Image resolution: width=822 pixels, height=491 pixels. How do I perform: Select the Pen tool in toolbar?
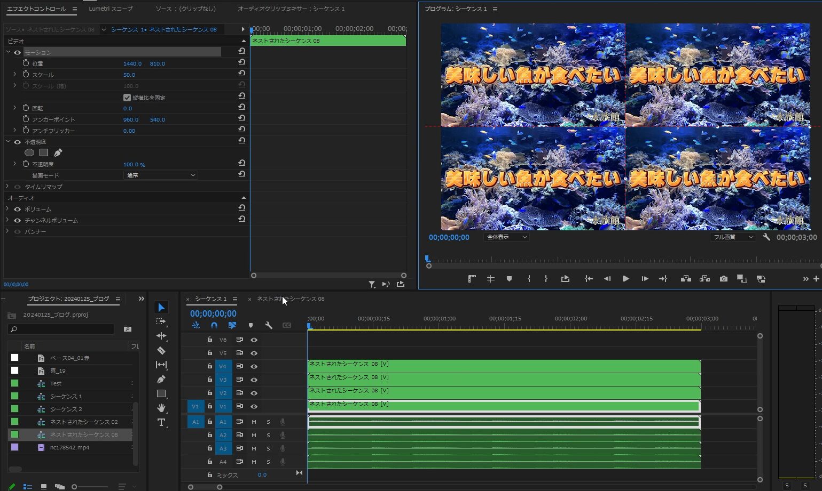[161, 379]
